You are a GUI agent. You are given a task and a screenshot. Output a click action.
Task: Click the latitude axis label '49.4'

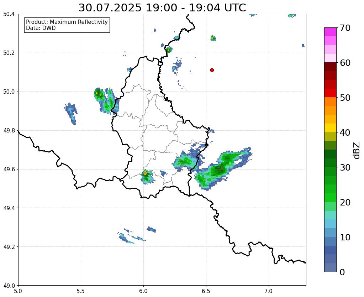tap(9, 208)
